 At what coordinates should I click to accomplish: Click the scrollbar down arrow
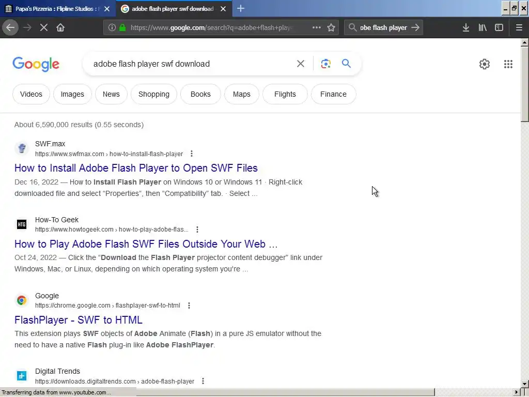[525, 384]
